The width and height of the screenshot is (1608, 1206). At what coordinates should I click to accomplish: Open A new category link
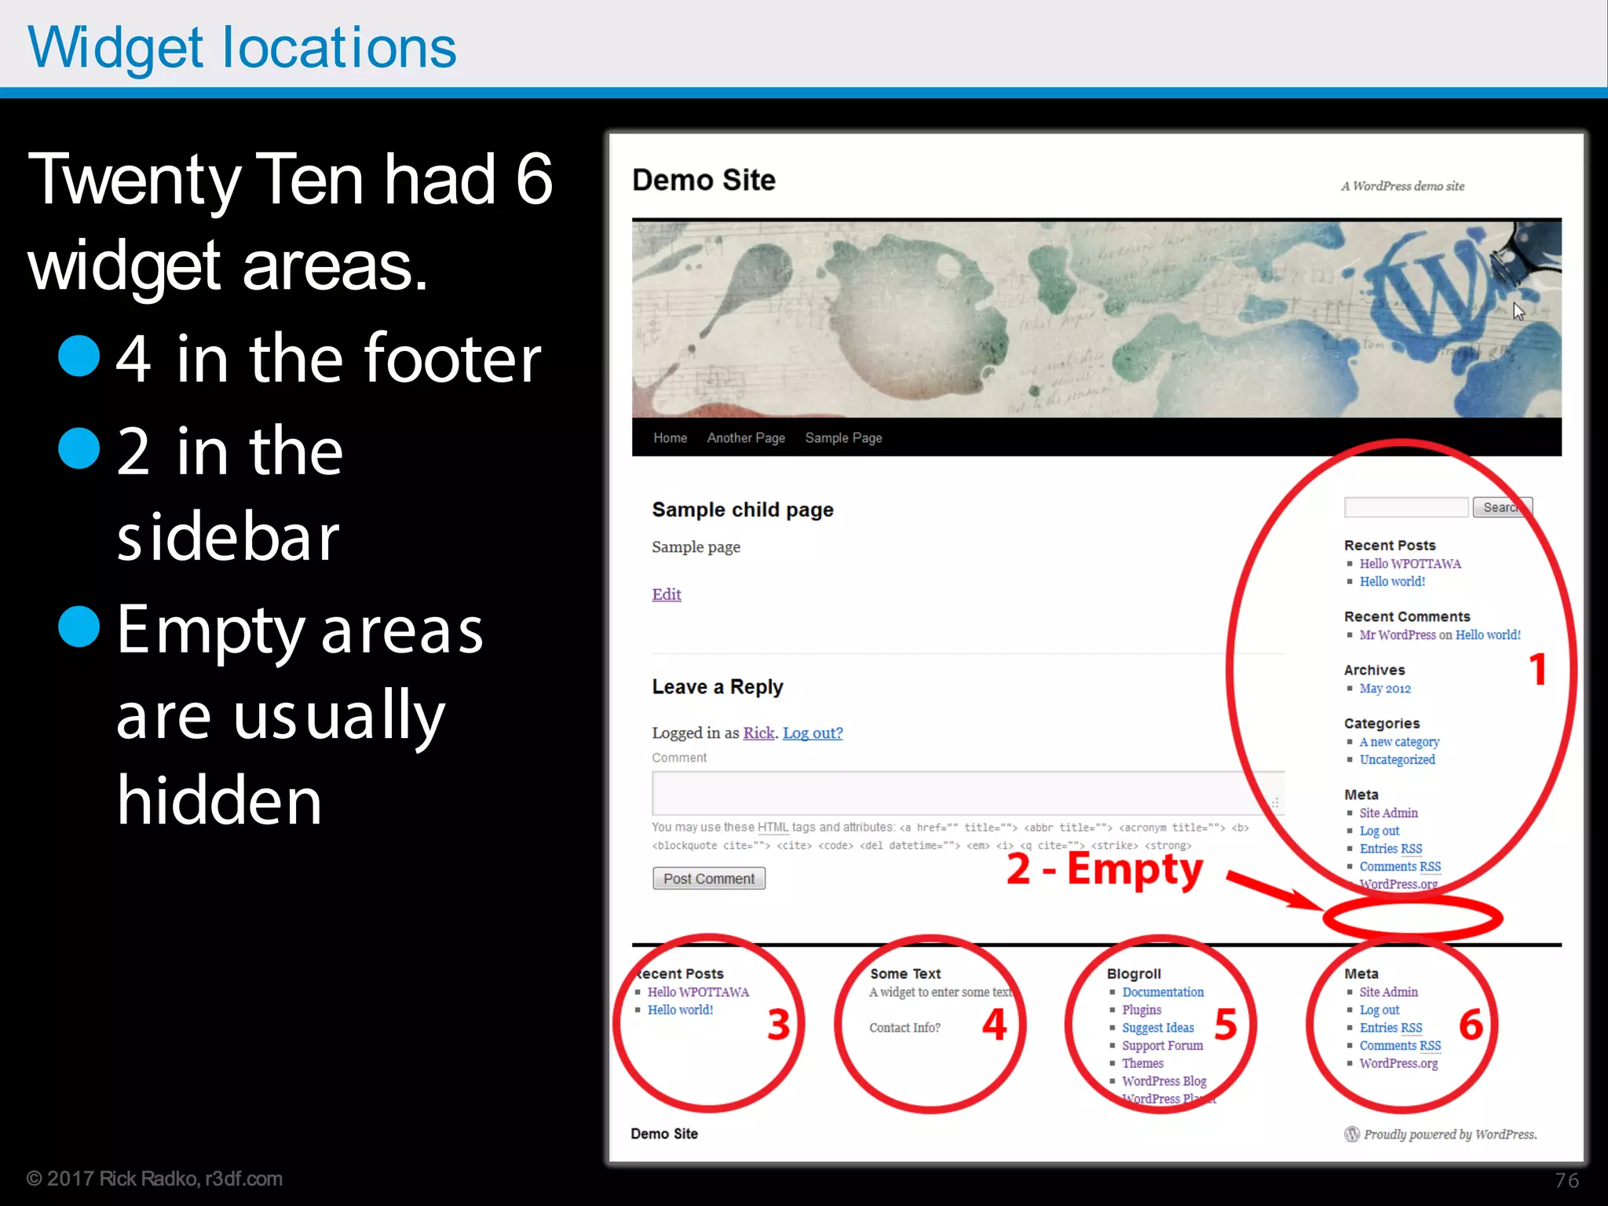tap(1399, 742)
